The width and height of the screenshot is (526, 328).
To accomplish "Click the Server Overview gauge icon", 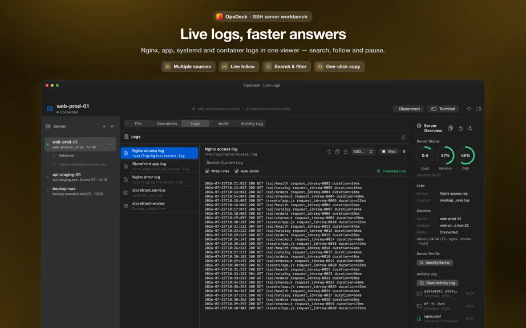I will [x=419, y=126].
